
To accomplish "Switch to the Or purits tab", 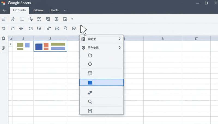I will coord(19,10).
